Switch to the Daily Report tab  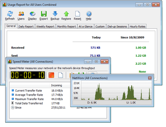coord(26,27)
